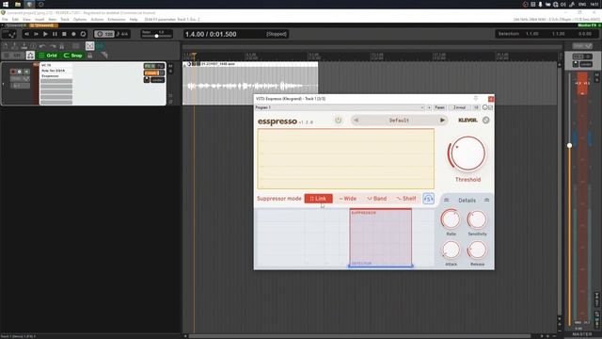Click the metronome tempo box
602x339 pixels.
(x=104, y=34)
